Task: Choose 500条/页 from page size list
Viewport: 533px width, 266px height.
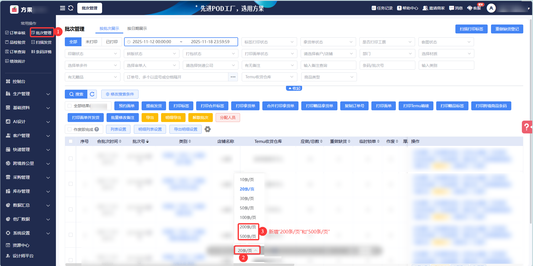Action: point(248,236)
